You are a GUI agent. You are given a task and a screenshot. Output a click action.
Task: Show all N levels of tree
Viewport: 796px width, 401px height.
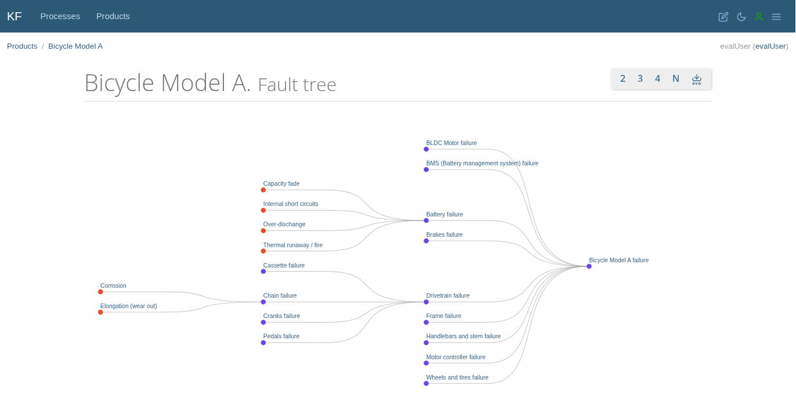675,79
